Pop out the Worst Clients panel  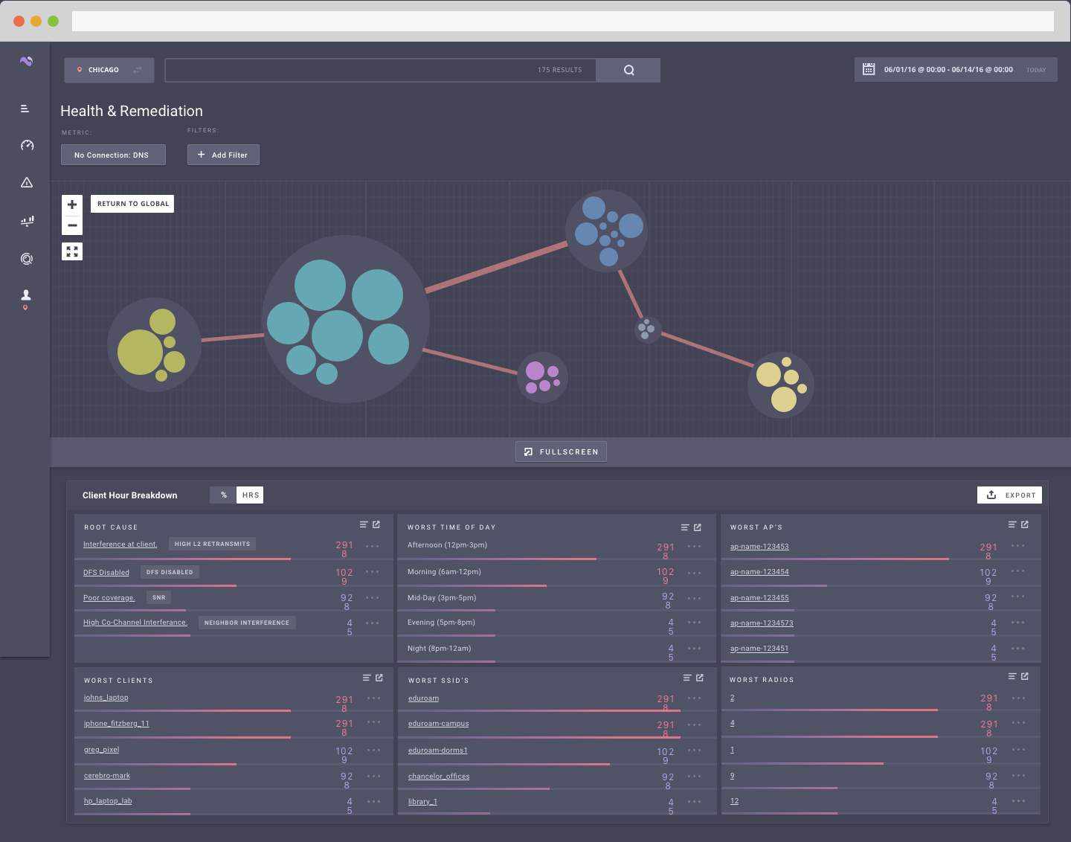pos(379,678)
